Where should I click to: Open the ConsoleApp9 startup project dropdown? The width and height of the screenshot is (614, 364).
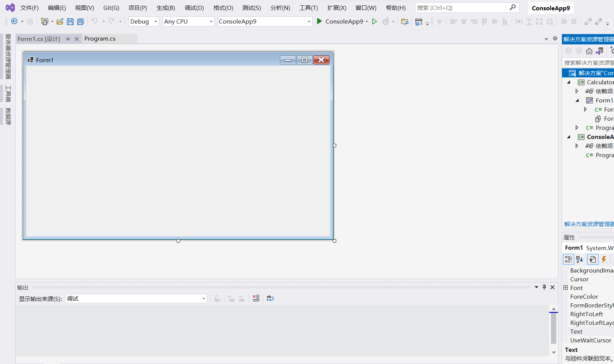[309, 22]
